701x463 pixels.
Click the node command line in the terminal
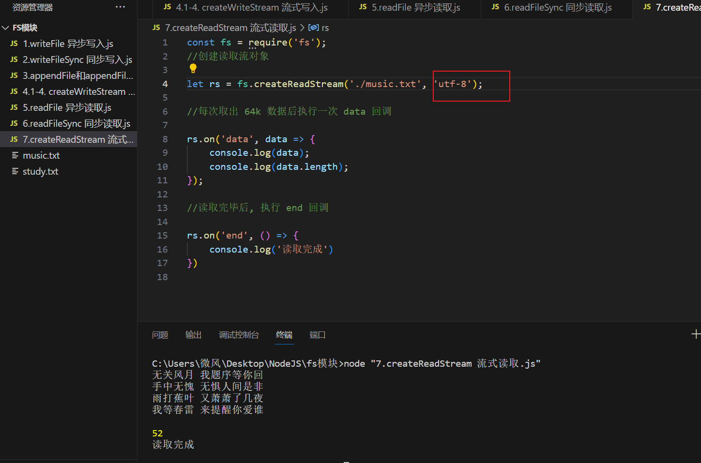point(346,364)
